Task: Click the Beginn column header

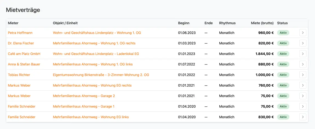Action: coord(184,23)
